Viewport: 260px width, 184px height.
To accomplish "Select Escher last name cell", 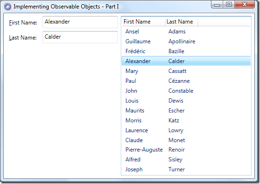I will (x=176, y=111).
